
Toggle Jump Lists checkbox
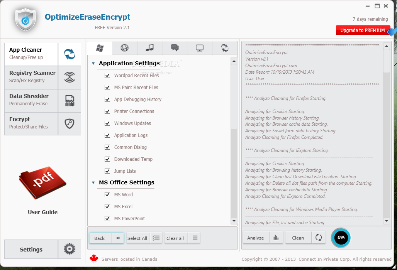(x=107, y=171)
